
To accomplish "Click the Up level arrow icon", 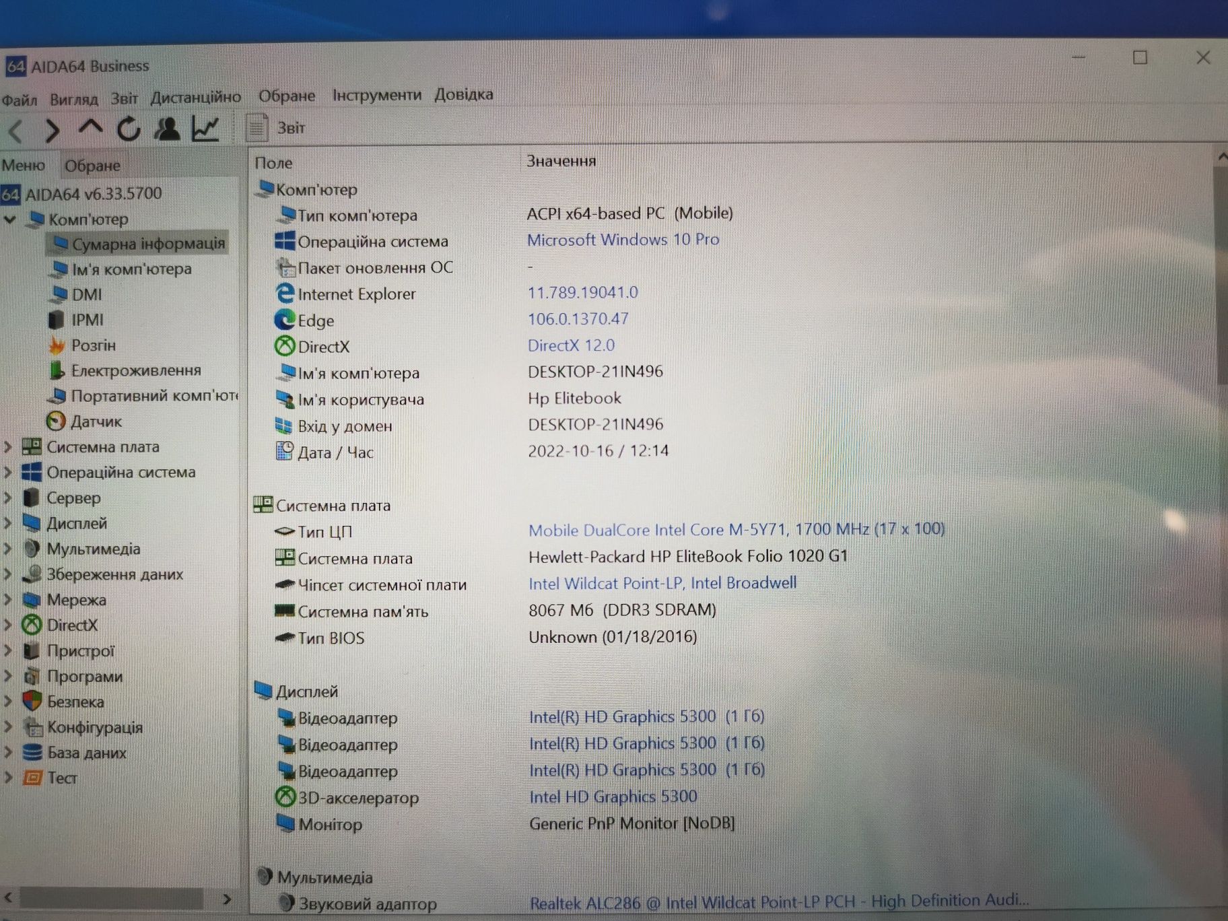I will click(x=91, y=128).
